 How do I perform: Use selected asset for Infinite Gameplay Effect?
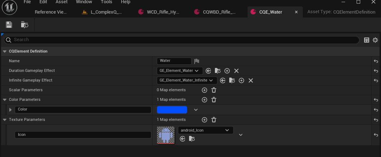point(222,80)
